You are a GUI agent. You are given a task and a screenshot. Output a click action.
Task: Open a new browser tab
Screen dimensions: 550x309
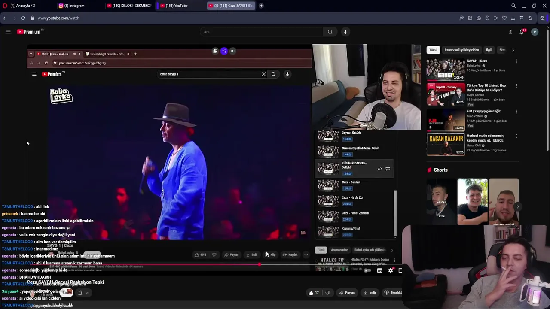261,6
